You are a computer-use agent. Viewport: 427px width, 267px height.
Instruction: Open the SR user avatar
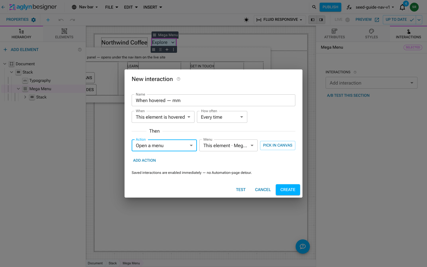pos(414,7)
